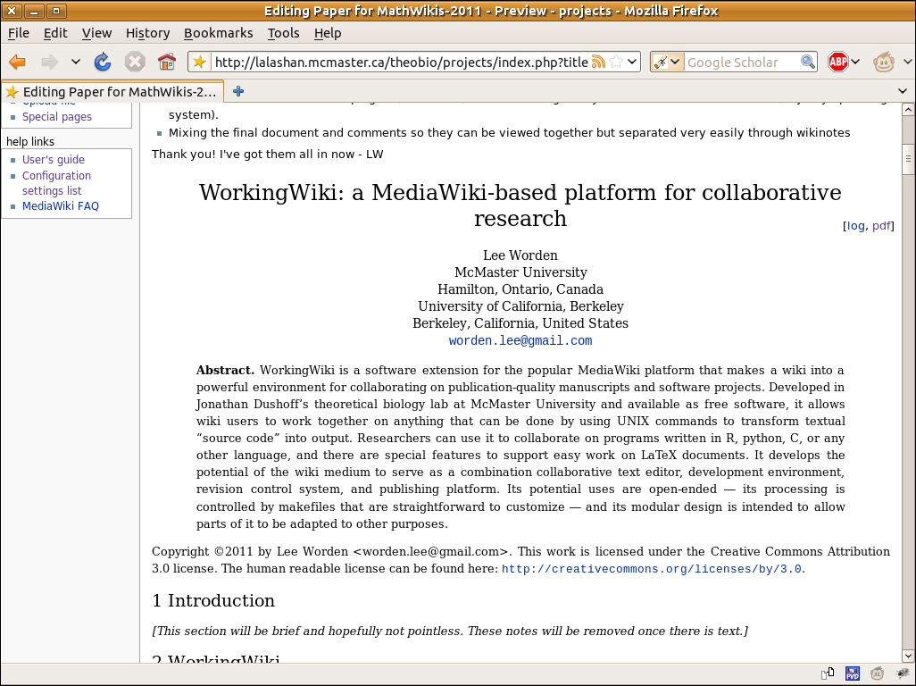This screenshot has height=686, width=916.
Task: Click the Adblock Plus ABP icon
Action: click(837, 62)
